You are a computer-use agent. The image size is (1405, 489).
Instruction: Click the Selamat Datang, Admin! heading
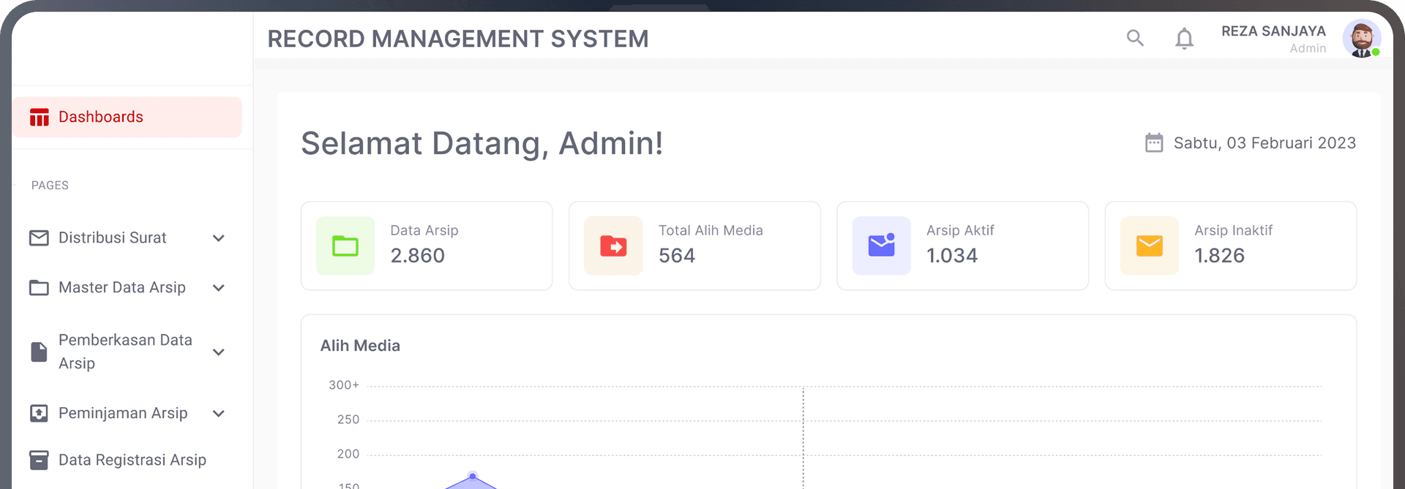point(482,143)
